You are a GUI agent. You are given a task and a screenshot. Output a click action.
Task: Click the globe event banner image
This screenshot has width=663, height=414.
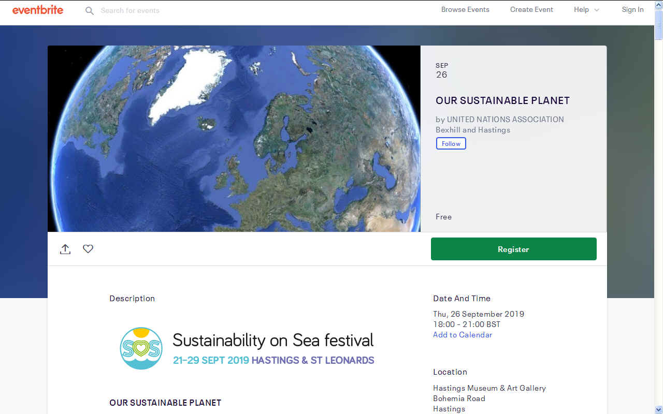pos(234,139)
